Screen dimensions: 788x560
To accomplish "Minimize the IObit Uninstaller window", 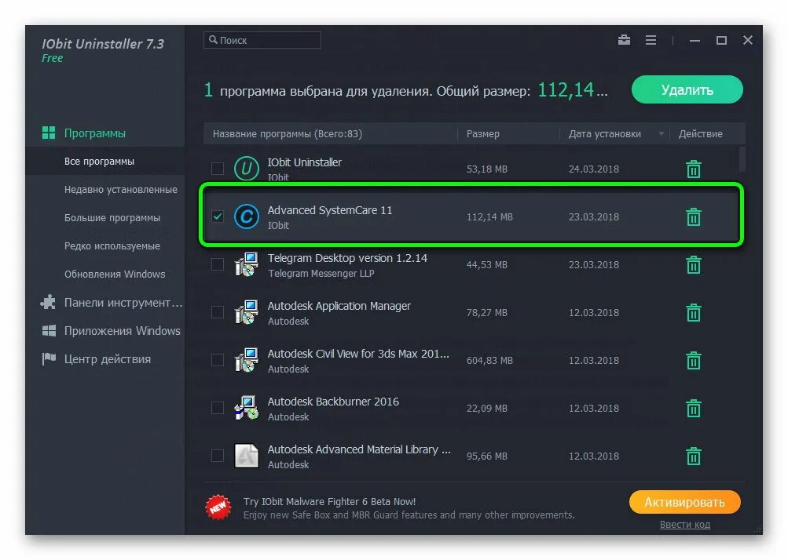I will [695, 41].
